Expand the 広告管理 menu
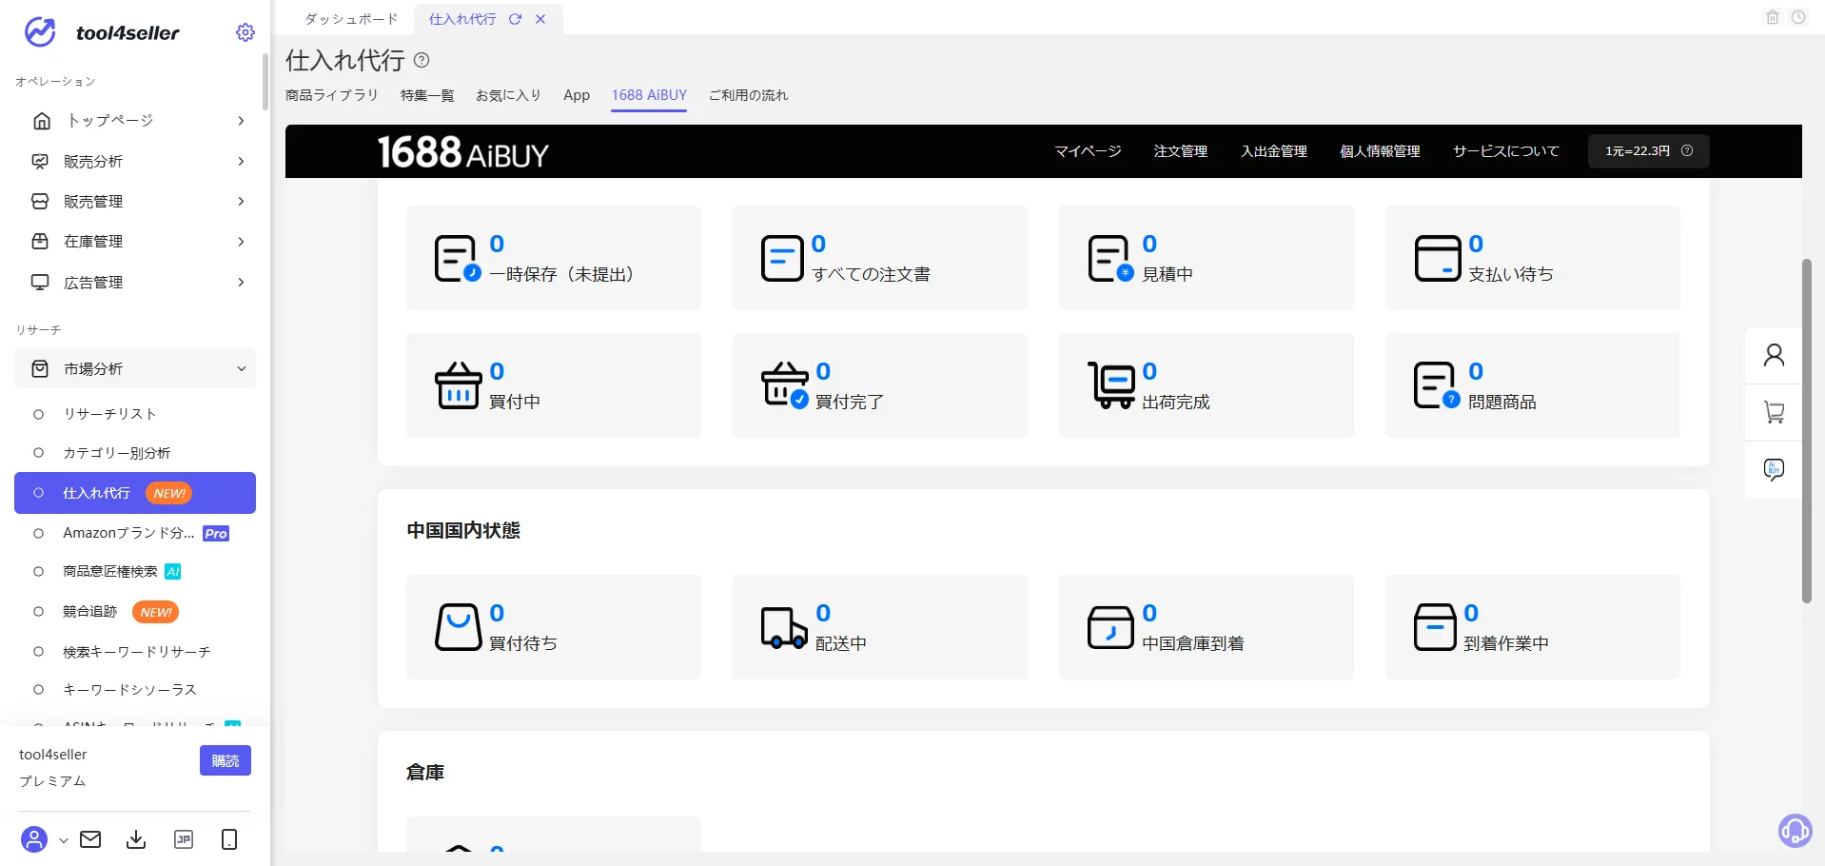The width and height of the screenshot is (1825, 866). 241,283
